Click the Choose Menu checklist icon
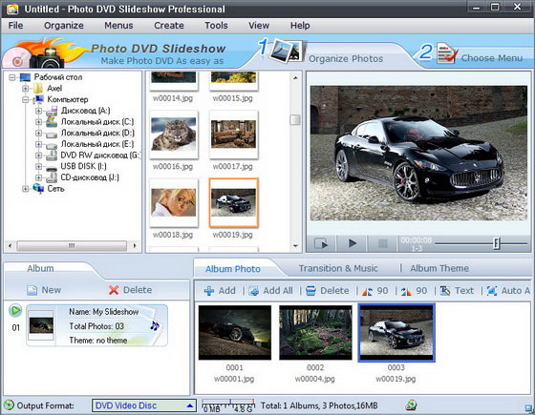Image resolution: width=535 pixels, height=415 pixels. click(x=446, y=52)
